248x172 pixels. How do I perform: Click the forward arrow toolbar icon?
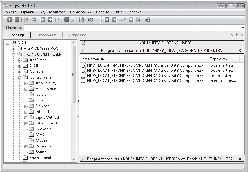(x=50, y=20)
